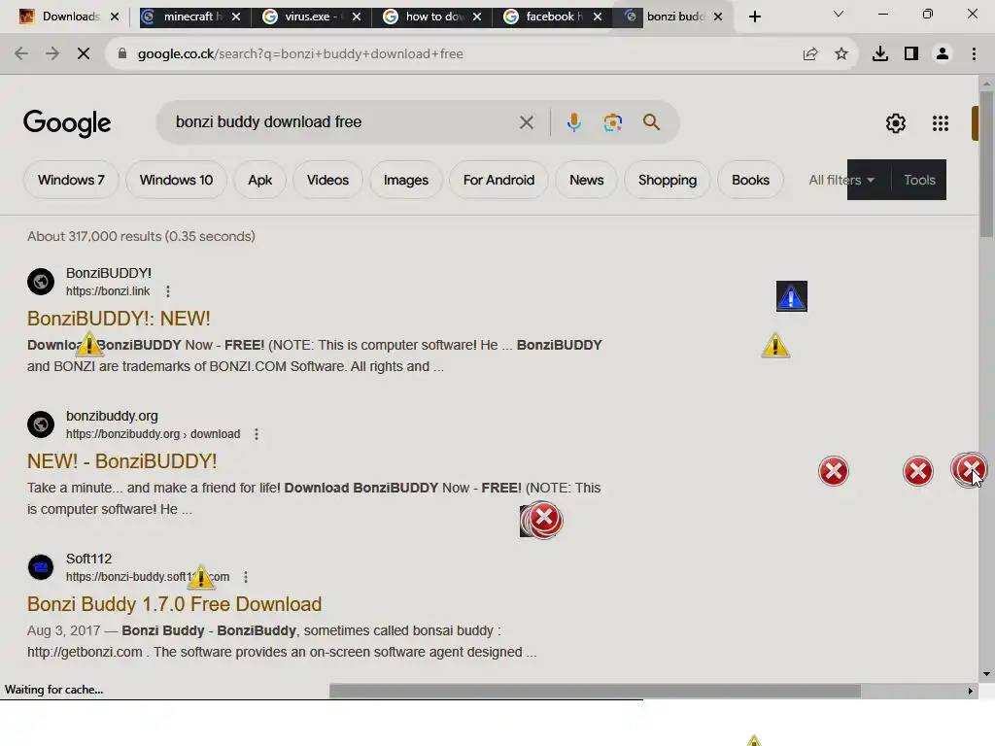Open Google settings gear
This screenshot has width=995, height=746.
pos(895,123)
